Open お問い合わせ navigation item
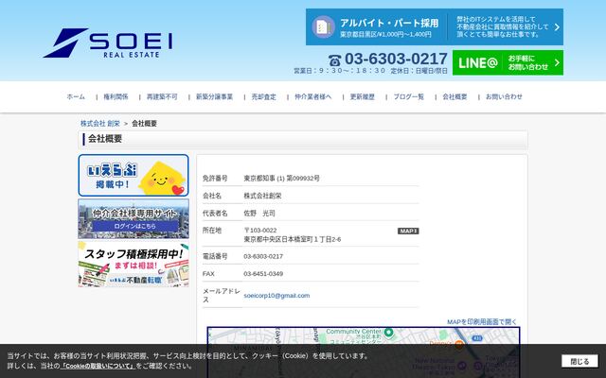This screenshot has width=606, height=378. 504,96
